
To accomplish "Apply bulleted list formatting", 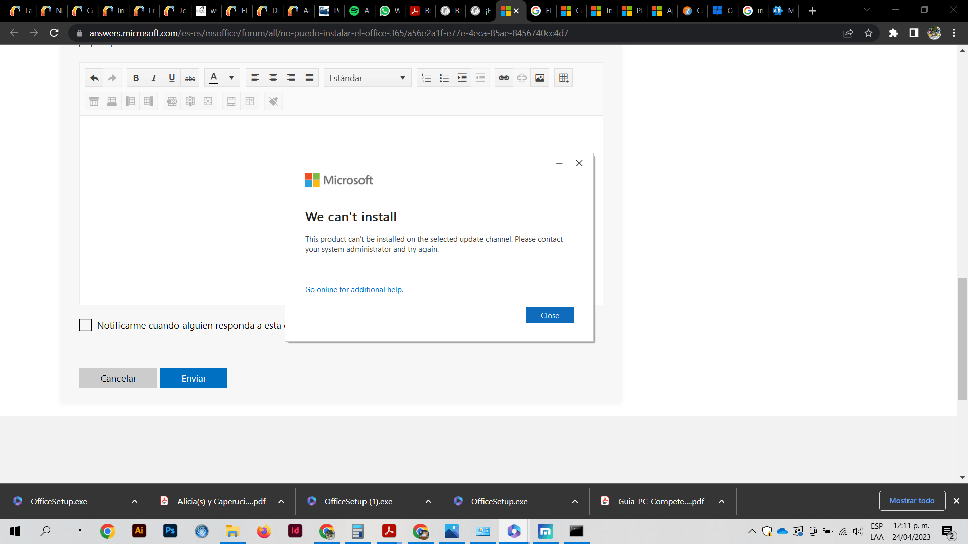I will click(x=444, y=78).
